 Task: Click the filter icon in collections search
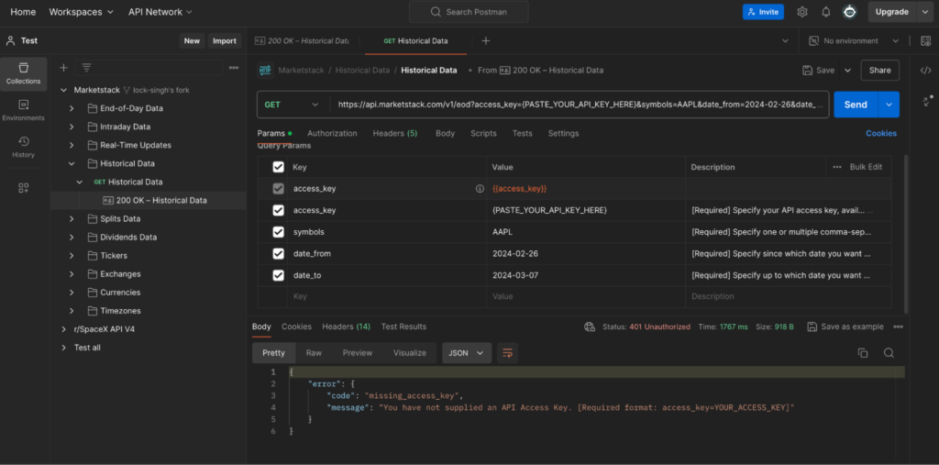(87, 68)
